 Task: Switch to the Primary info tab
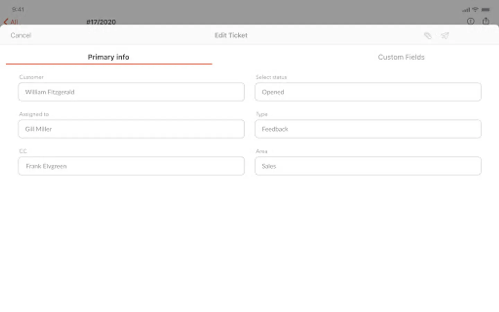[x=108, y=57]
